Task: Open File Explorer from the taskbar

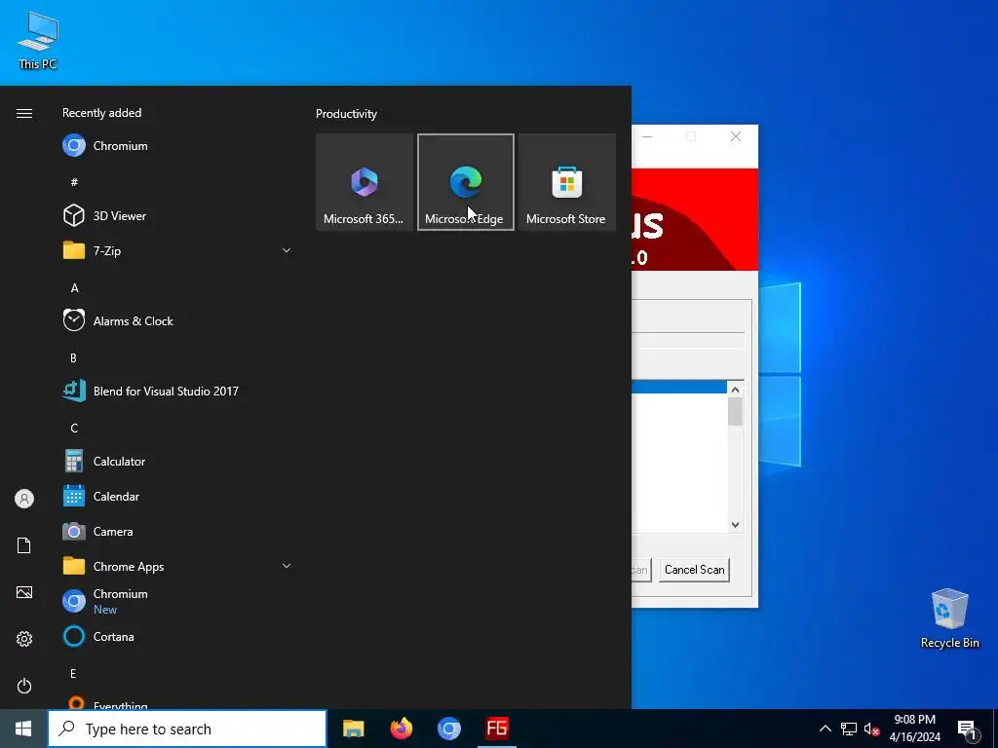Action: (x=353, y=729)
